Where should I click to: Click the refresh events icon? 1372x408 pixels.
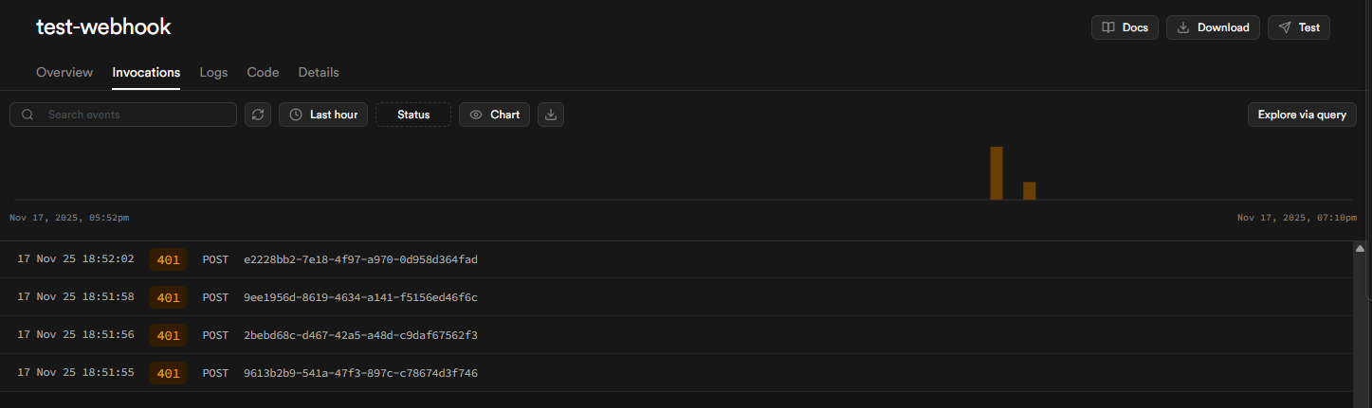[257, 115]
